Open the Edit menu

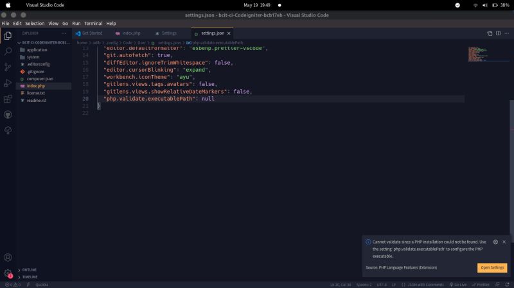[17, 24]
